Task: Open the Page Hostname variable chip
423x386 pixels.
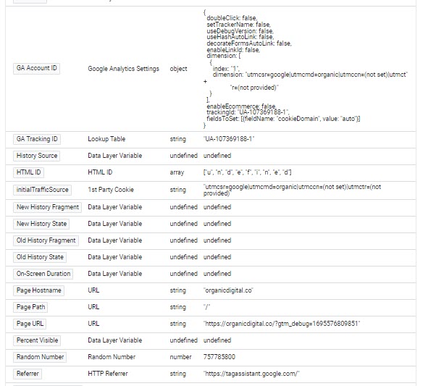Action: coord(38,290)
